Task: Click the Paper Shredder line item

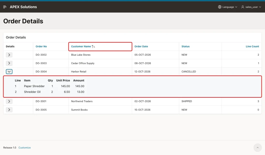Action: (x=34, y=86)
